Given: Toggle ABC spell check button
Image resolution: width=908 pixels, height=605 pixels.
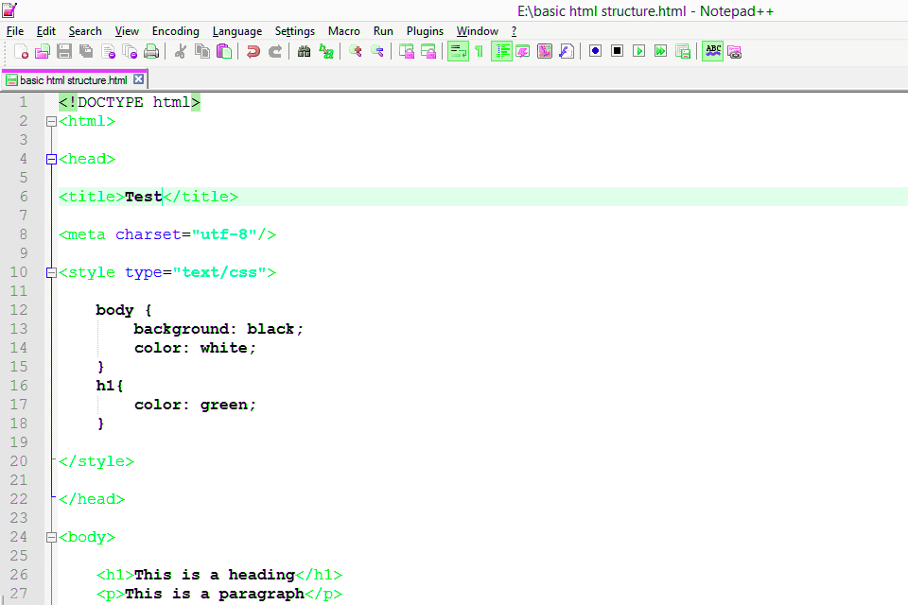Looking at the screenshot, I should [713, 52].
